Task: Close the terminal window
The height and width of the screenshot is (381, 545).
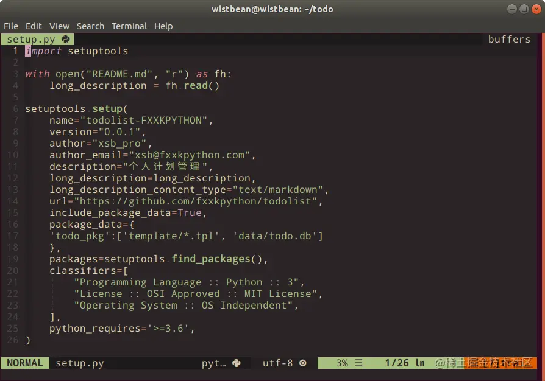Action: [x=536, y=9]
